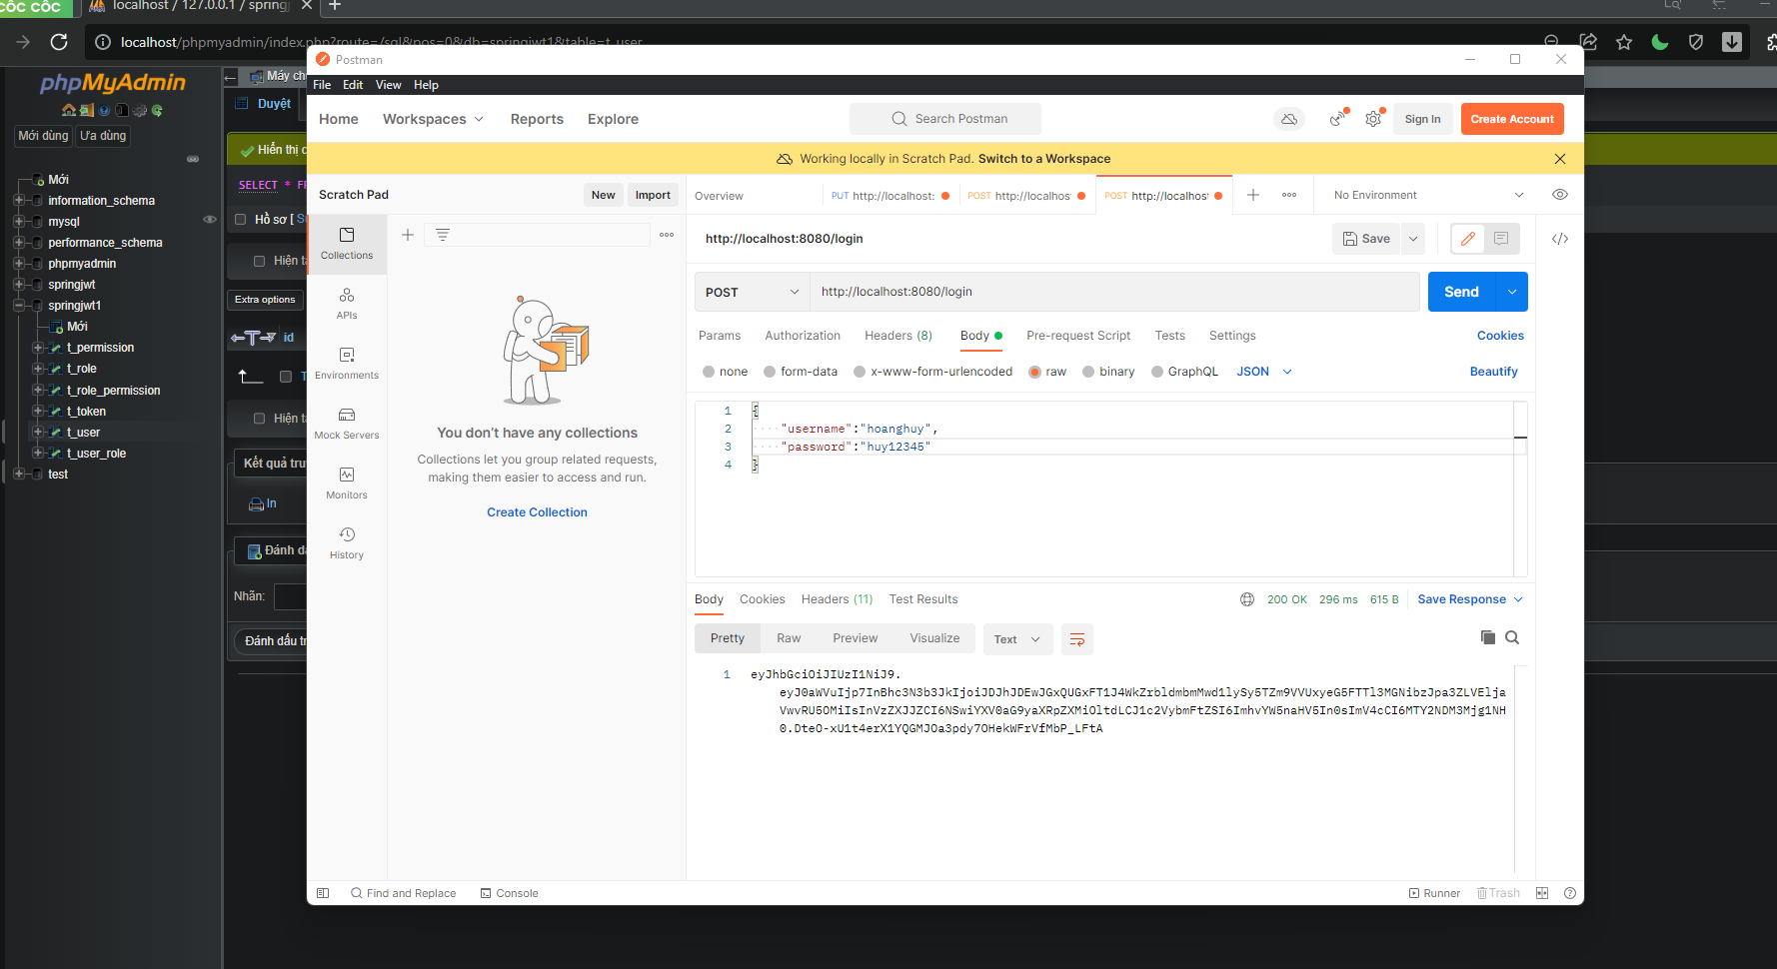Click the Postman settings gear icon
The height and width of the screenshot is (969, 1777).
coord(1372,118)
